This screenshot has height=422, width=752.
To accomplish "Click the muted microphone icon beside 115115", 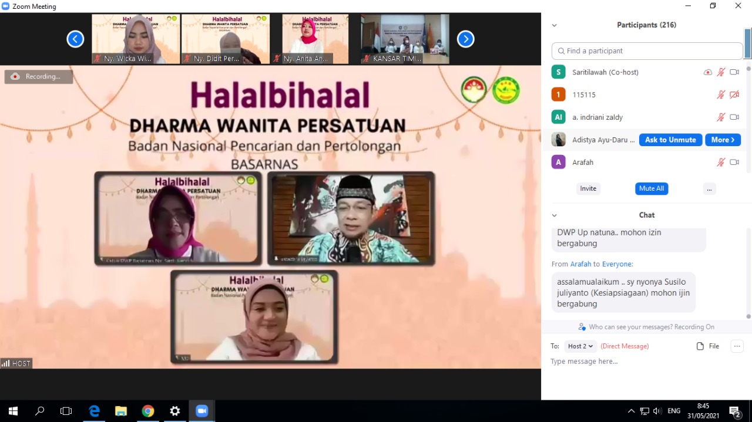I will (x=721, y=94).
